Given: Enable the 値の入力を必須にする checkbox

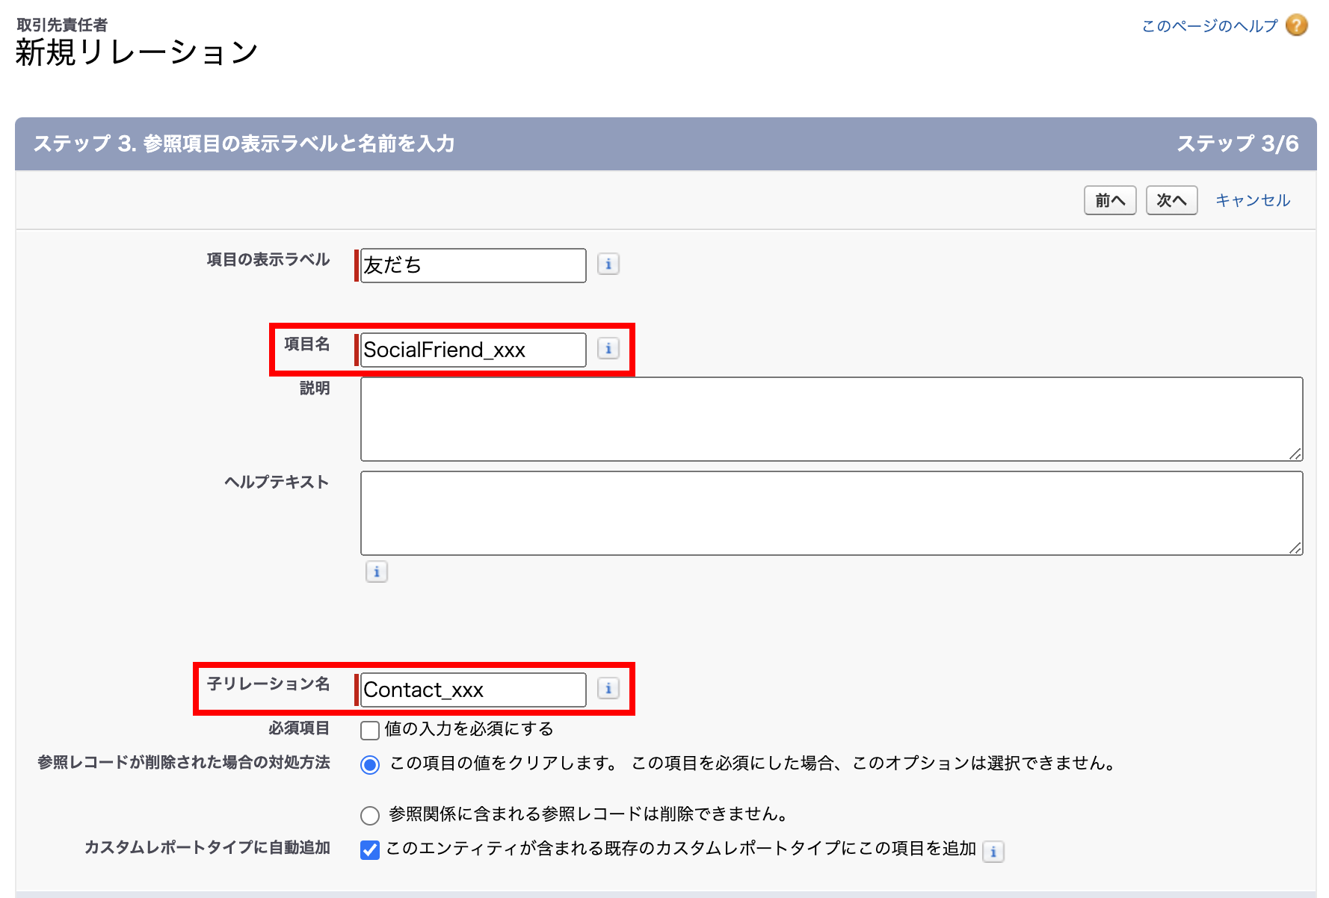Looking at the screenshot, I should [370, 730].
